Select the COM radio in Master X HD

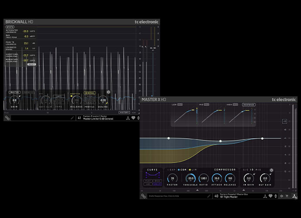coord(182,170)
